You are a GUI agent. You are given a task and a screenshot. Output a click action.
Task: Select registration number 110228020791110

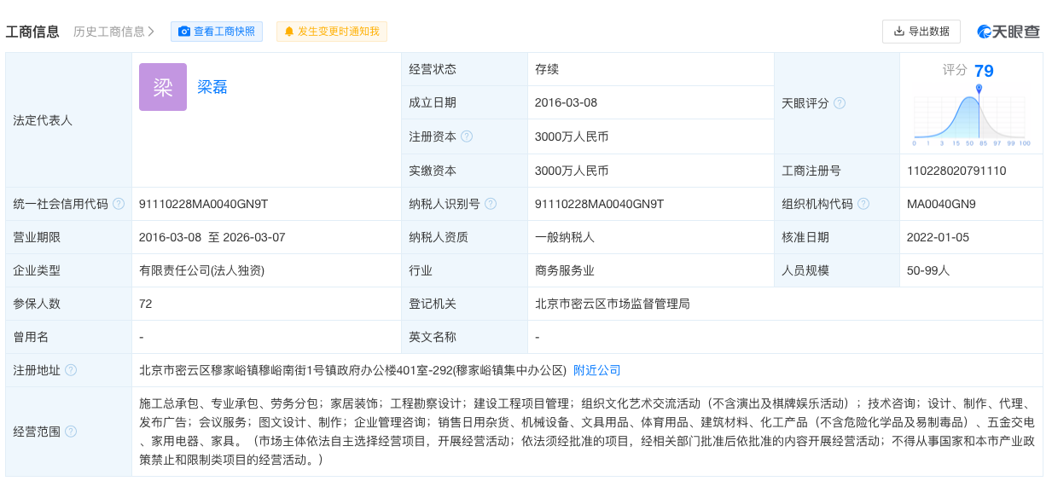[956, 171]
